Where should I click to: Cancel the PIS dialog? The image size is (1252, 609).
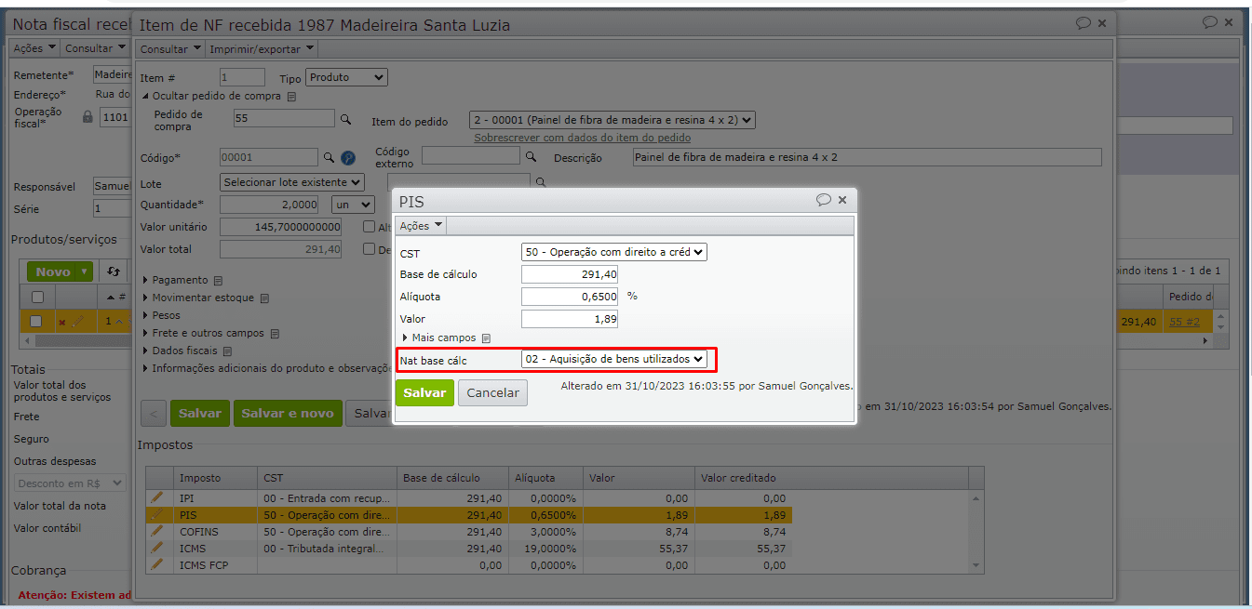(x=492, y=392)
